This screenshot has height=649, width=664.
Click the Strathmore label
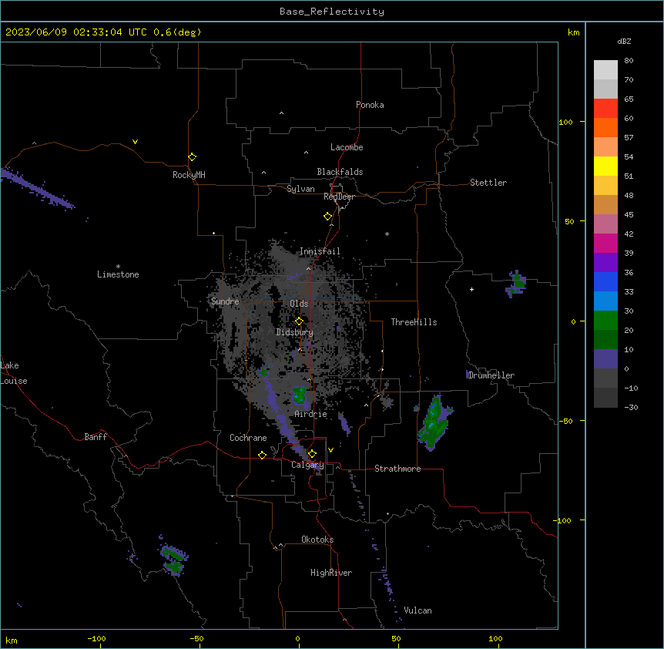[397, 469]
